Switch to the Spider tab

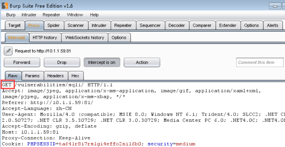[x=54, y=26]
